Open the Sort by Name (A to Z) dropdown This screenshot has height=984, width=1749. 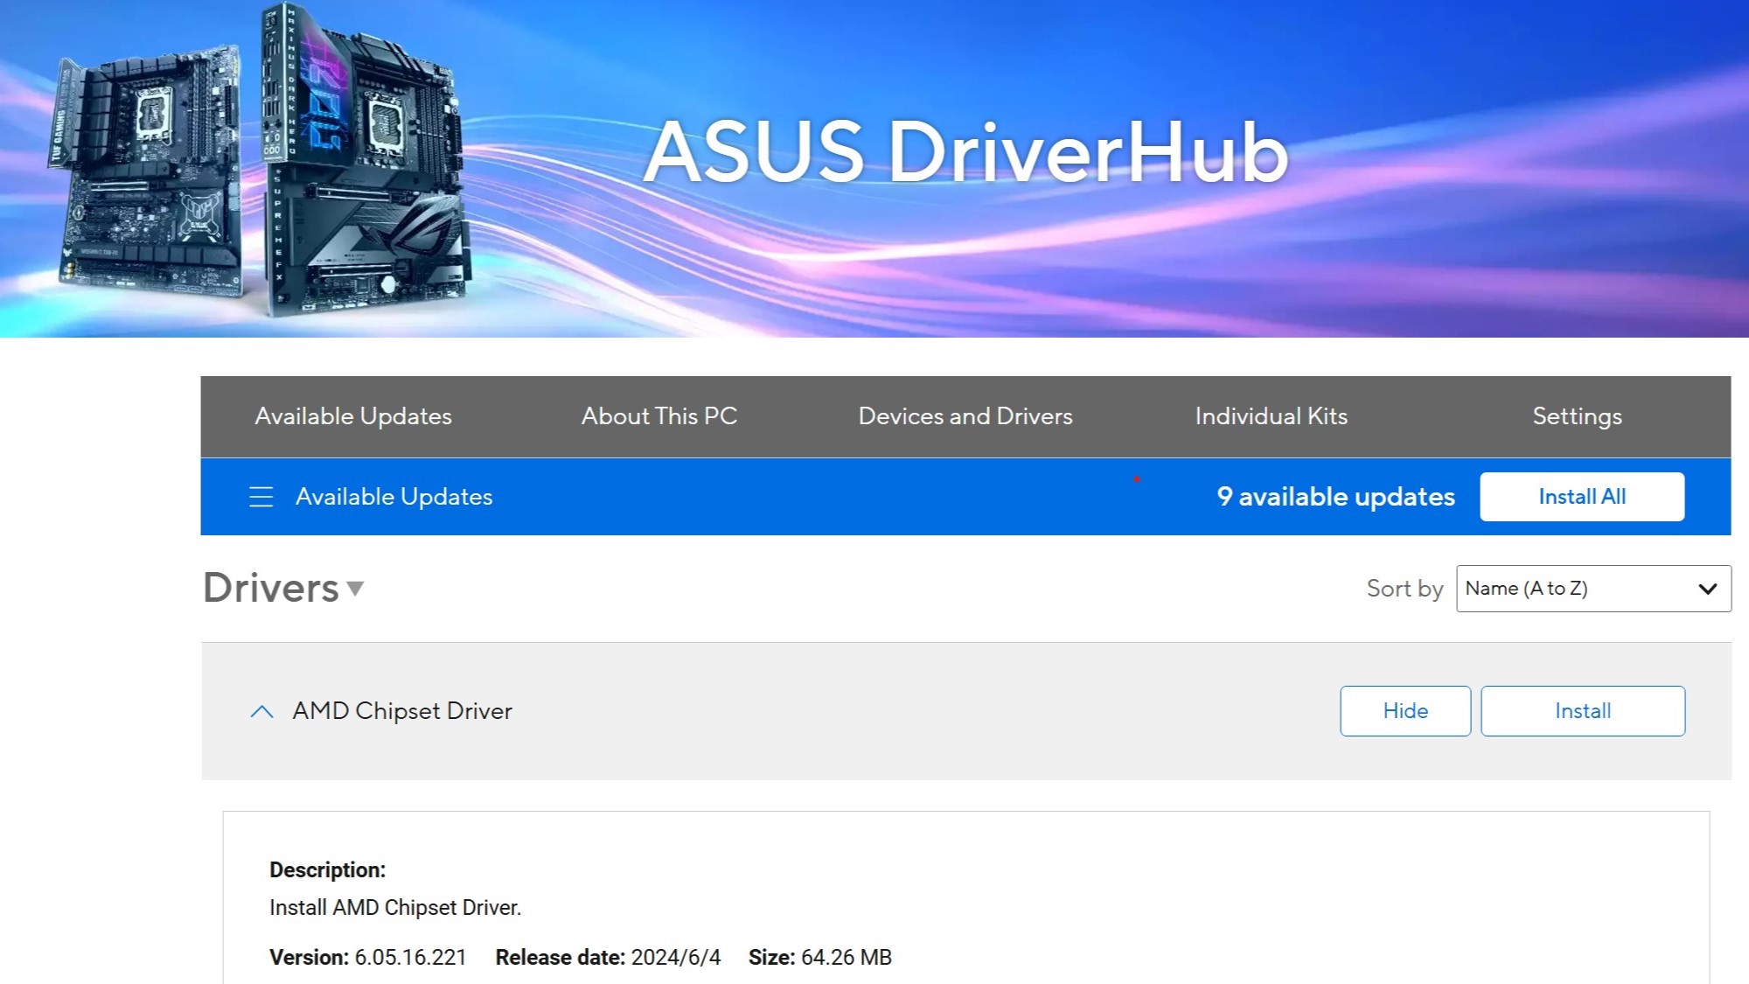tap(1593, 589)
